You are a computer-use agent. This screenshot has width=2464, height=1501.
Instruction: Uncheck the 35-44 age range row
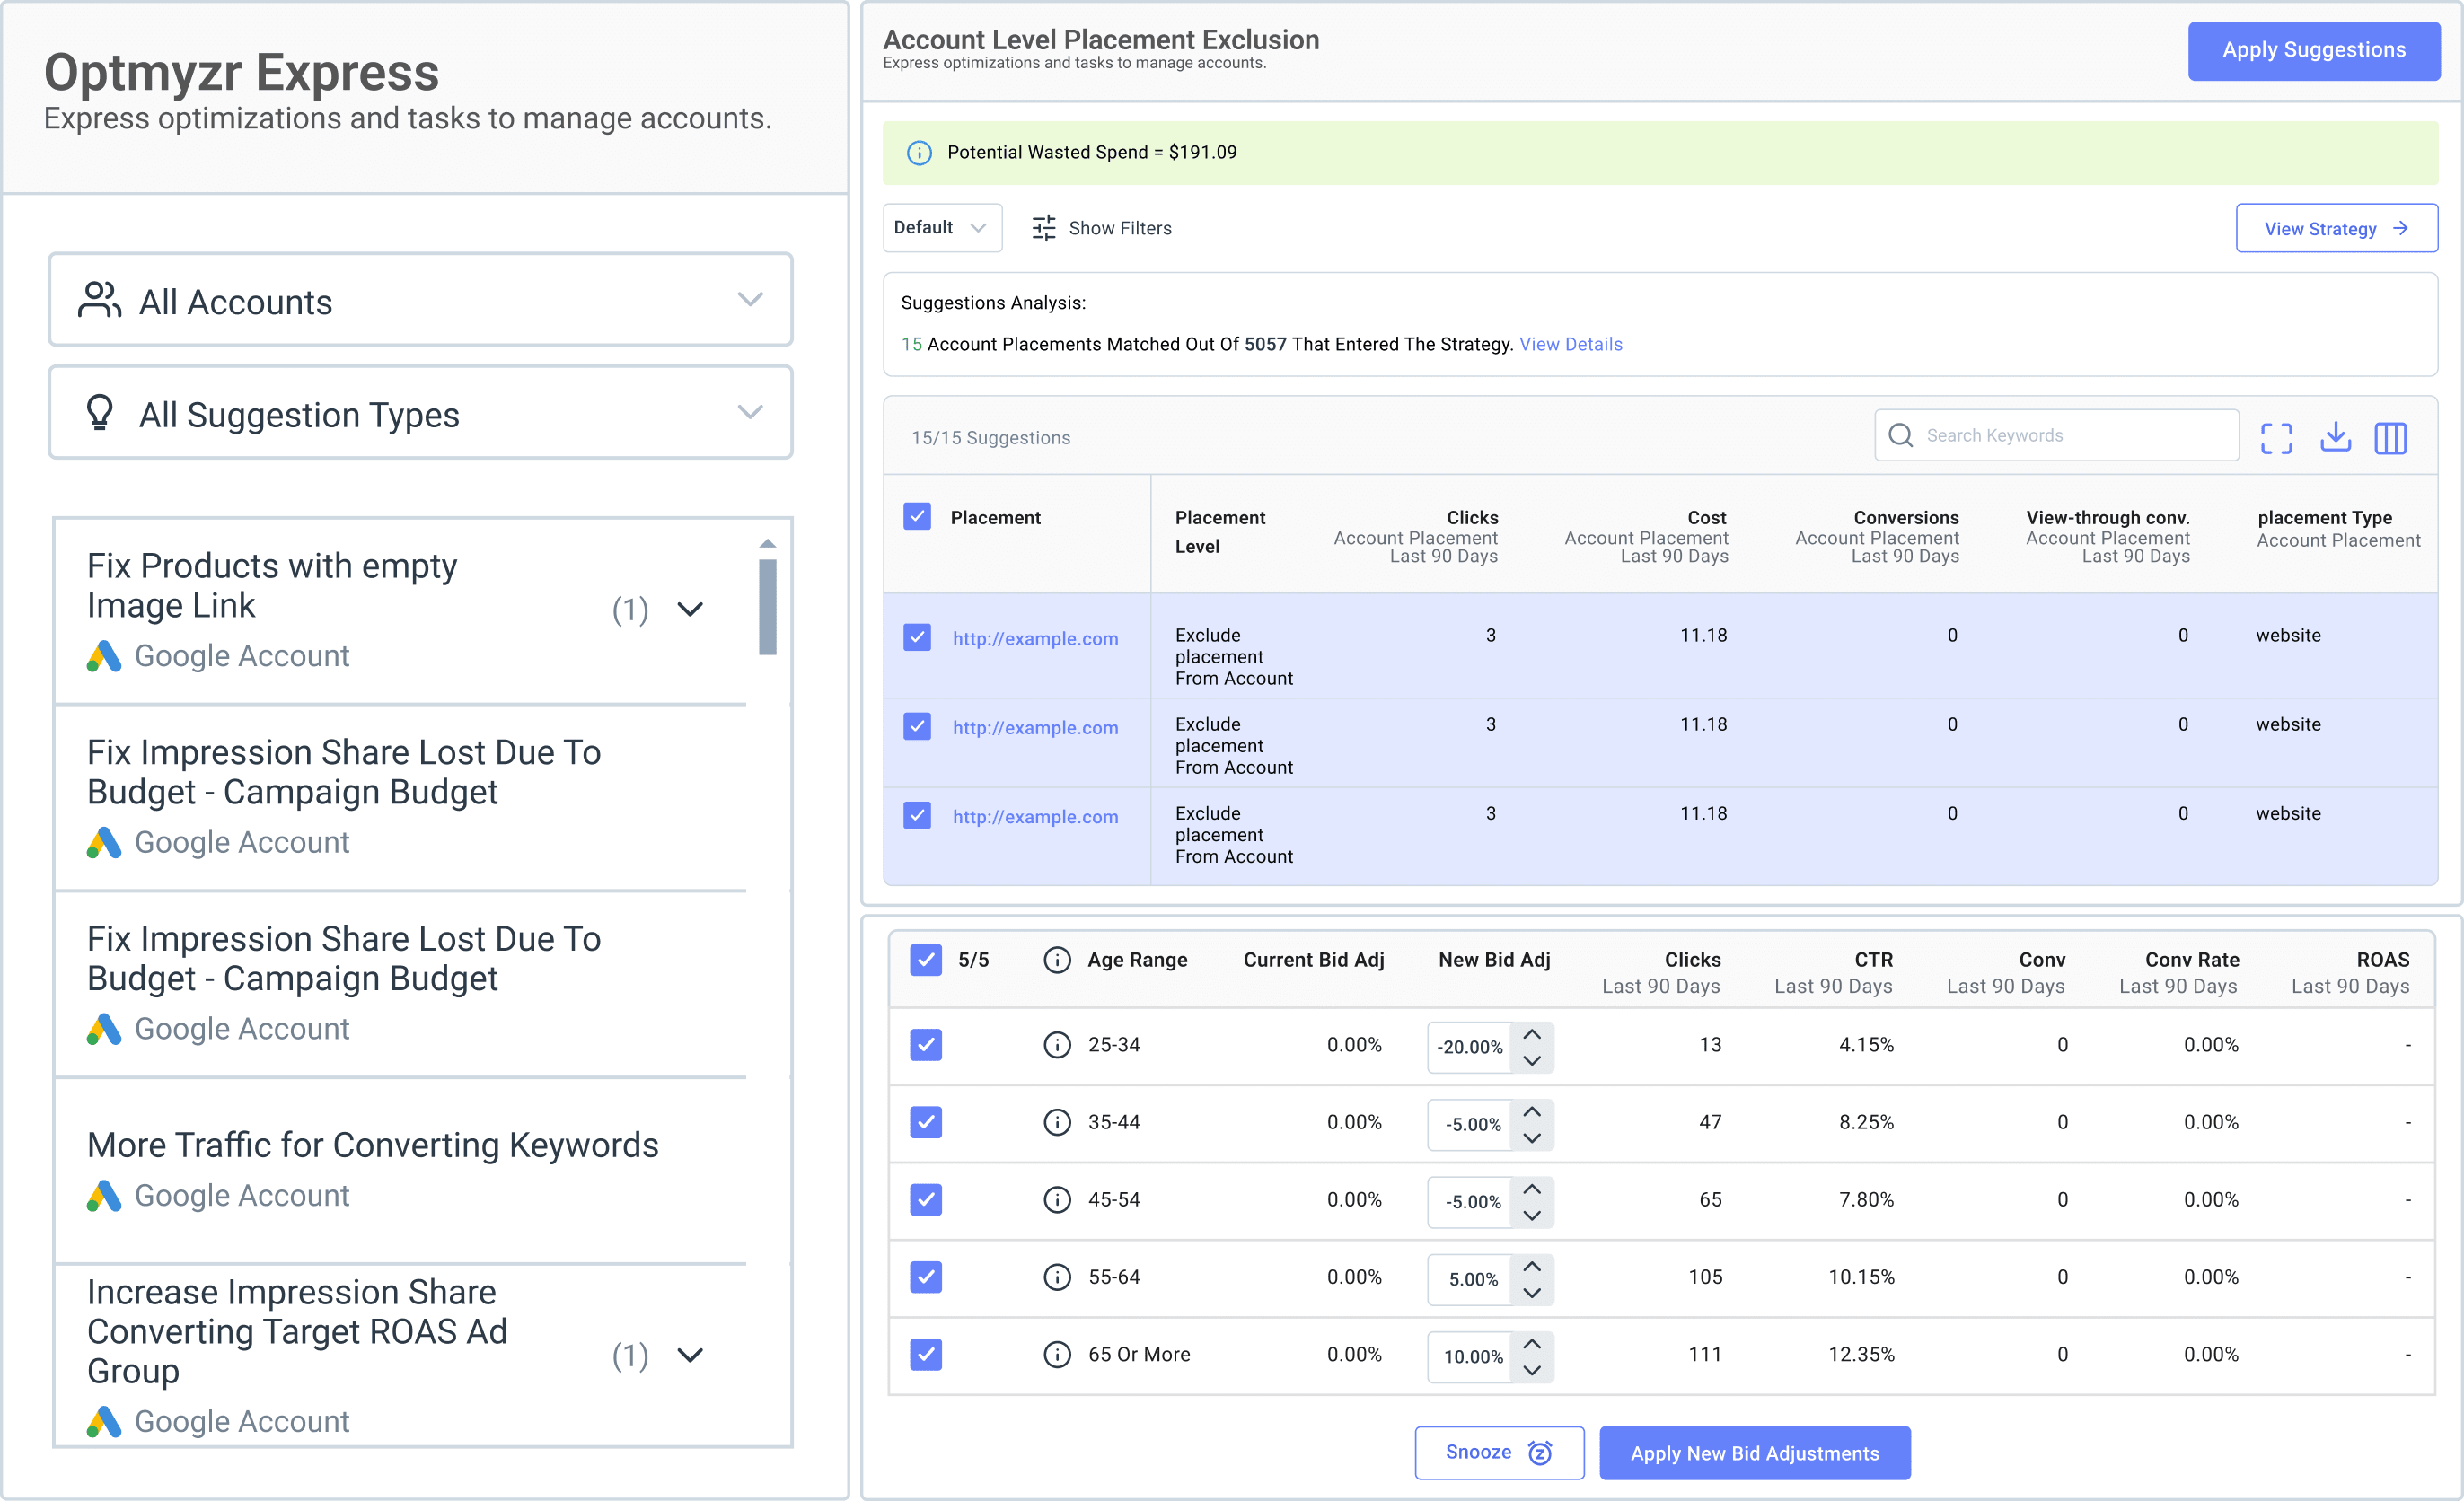(x=926, y=1122)
